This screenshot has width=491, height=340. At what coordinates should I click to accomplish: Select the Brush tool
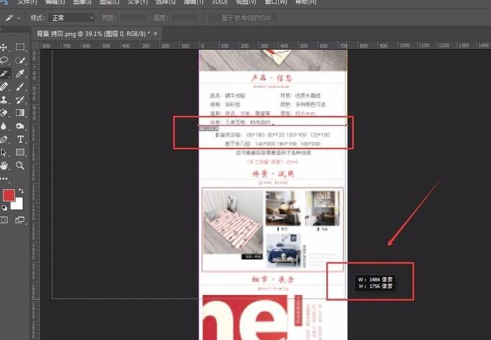[x=20, y=86]
